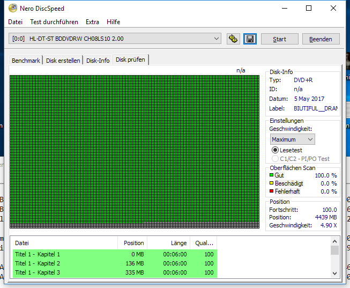Open the Maximum speed dropdown
The width and height of the screenshot is (350, 288).
pos(293,139)
